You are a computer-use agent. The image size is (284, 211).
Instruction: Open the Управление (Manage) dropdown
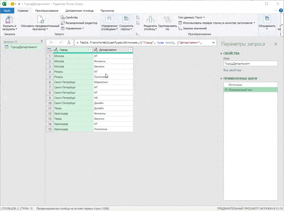[x=72, y=28]
